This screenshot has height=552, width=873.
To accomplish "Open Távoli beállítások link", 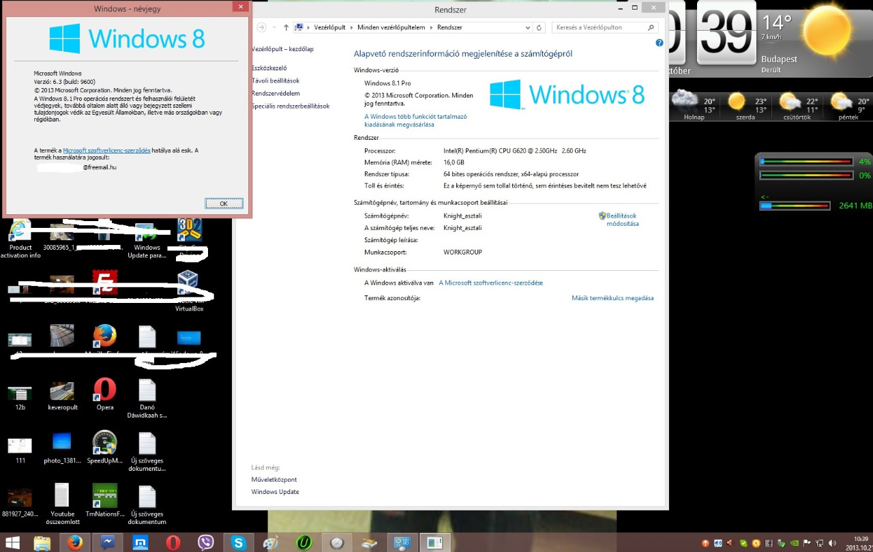I will point(276,81).
